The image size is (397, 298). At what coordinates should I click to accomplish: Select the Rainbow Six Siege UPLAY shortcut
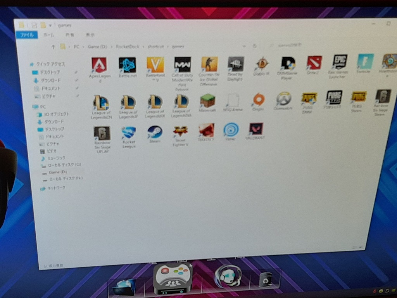click(x=102, y=140)
